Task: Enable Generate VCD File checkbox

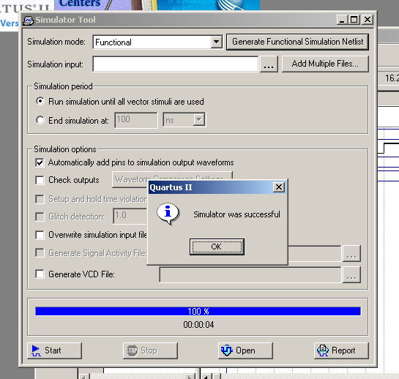Action: [x=40, y=274]
